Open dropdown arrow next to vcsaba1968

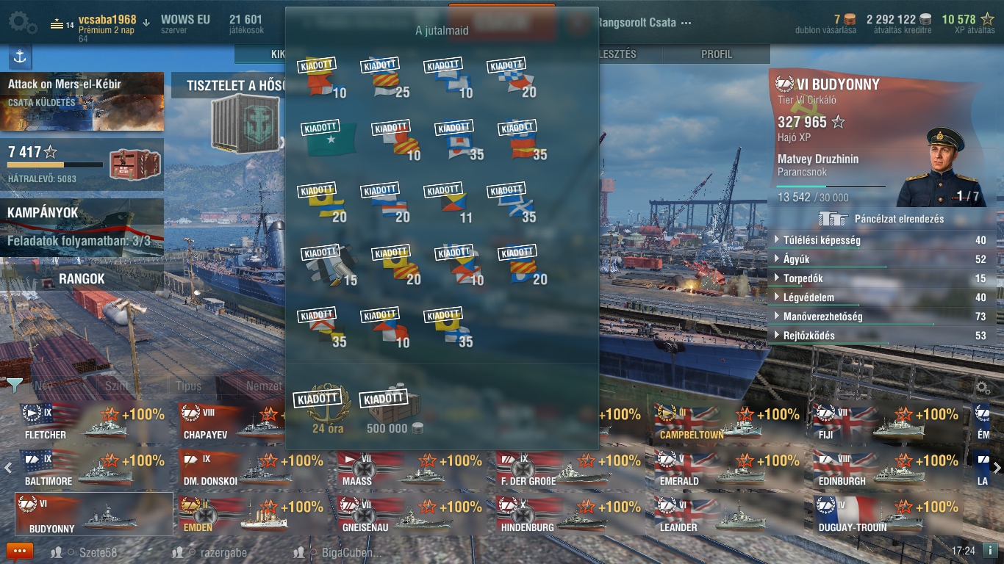(146, 22)
